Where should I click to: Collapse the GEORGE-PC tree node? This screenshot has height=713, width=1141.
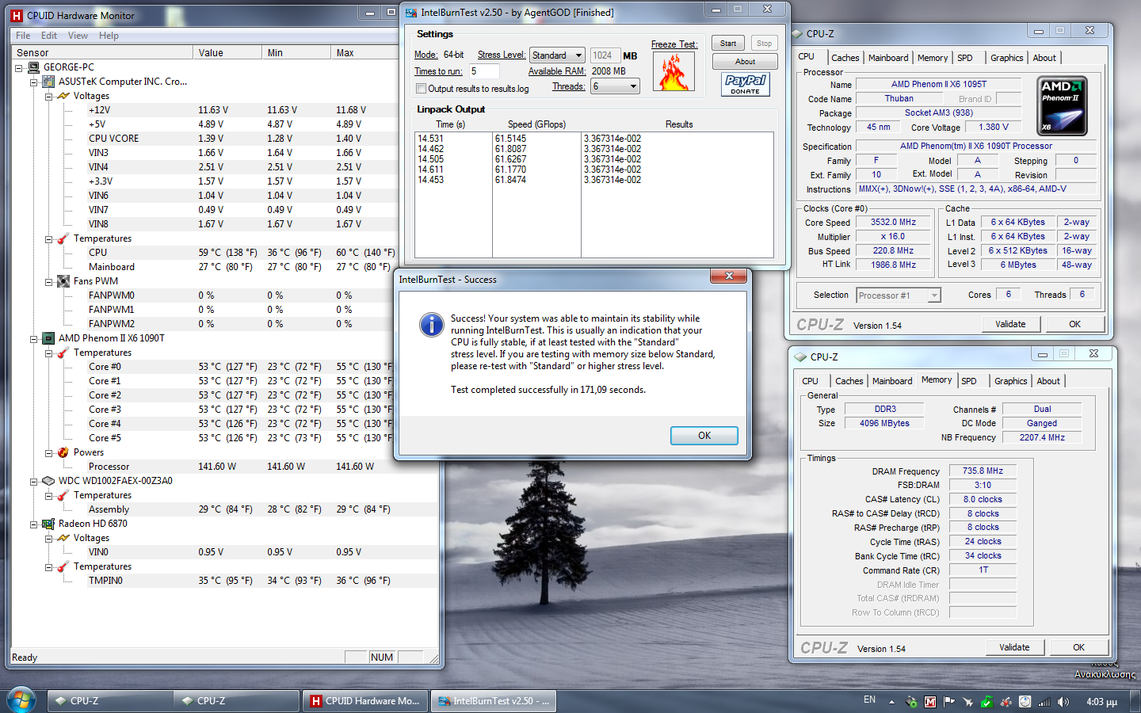click(x=18, y=68)
